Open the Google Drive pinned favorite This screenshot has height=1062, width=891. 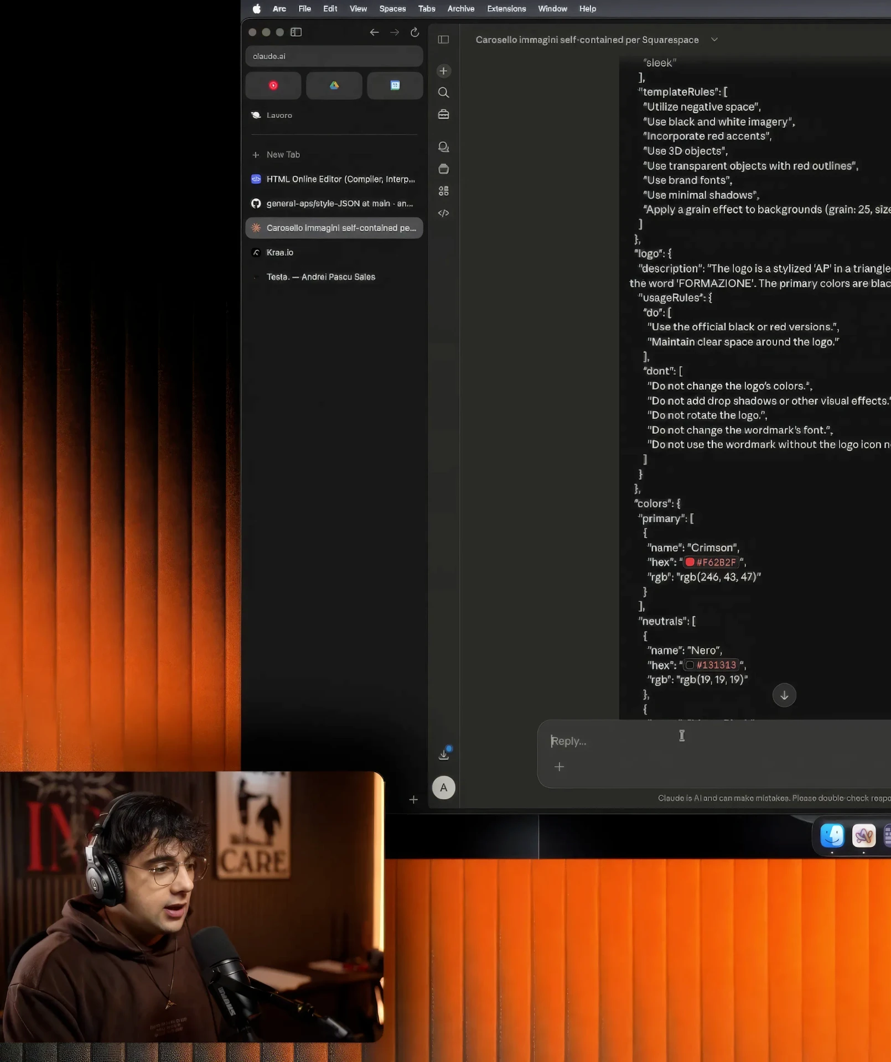click(x=334, y=85)
